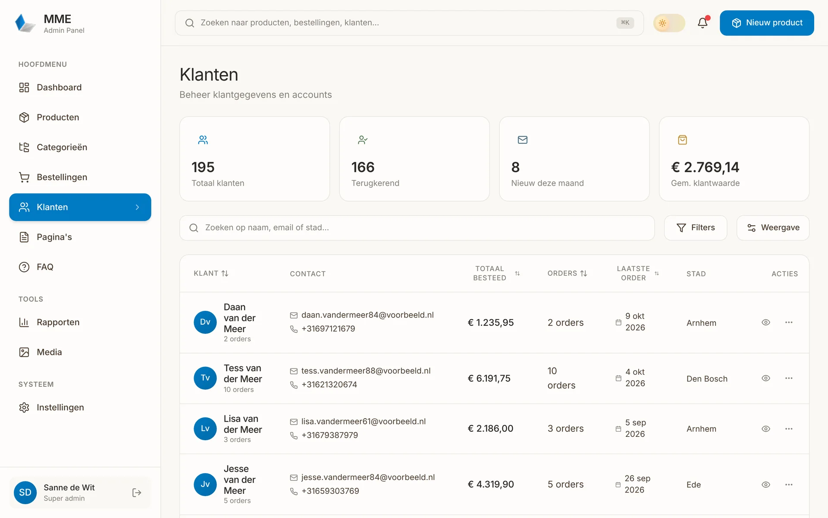Open more actions for Jesse van der Meer

coord(789,485)
